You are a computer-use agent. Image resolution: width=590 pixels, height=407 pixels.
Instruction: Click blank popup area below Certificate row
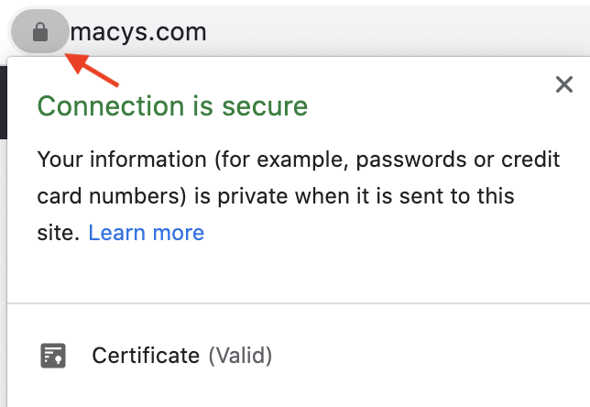[x=298, y=392]
